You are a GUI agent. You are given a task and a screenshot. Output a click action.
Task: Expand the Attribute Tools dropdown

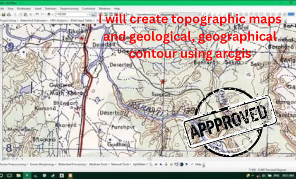99,165
